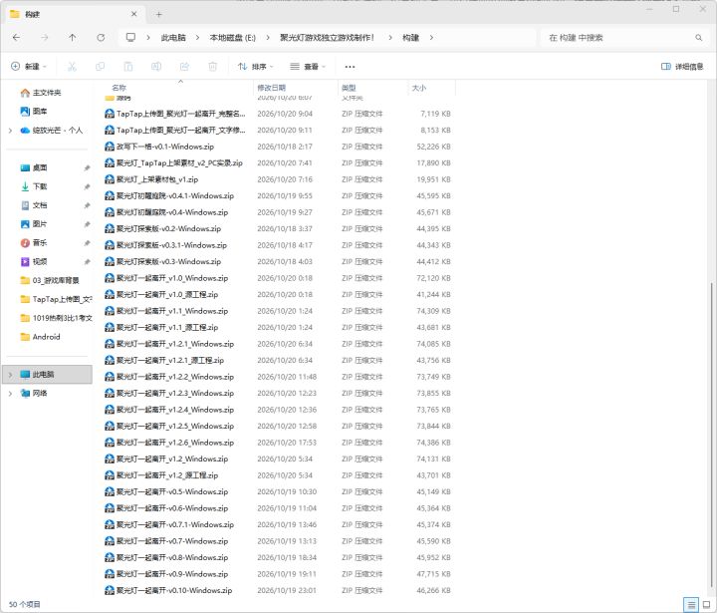Click breadcrumb chevron after 构建
This screenshot has width=717, height=613.
click(x=431, y=38)
